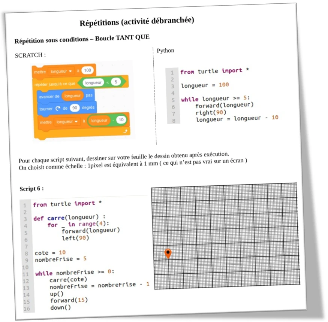Viewport: 328px width, 322px height.
Task: Click the "while longueur >= 5:" code line
Action: (x=215, y=99)
